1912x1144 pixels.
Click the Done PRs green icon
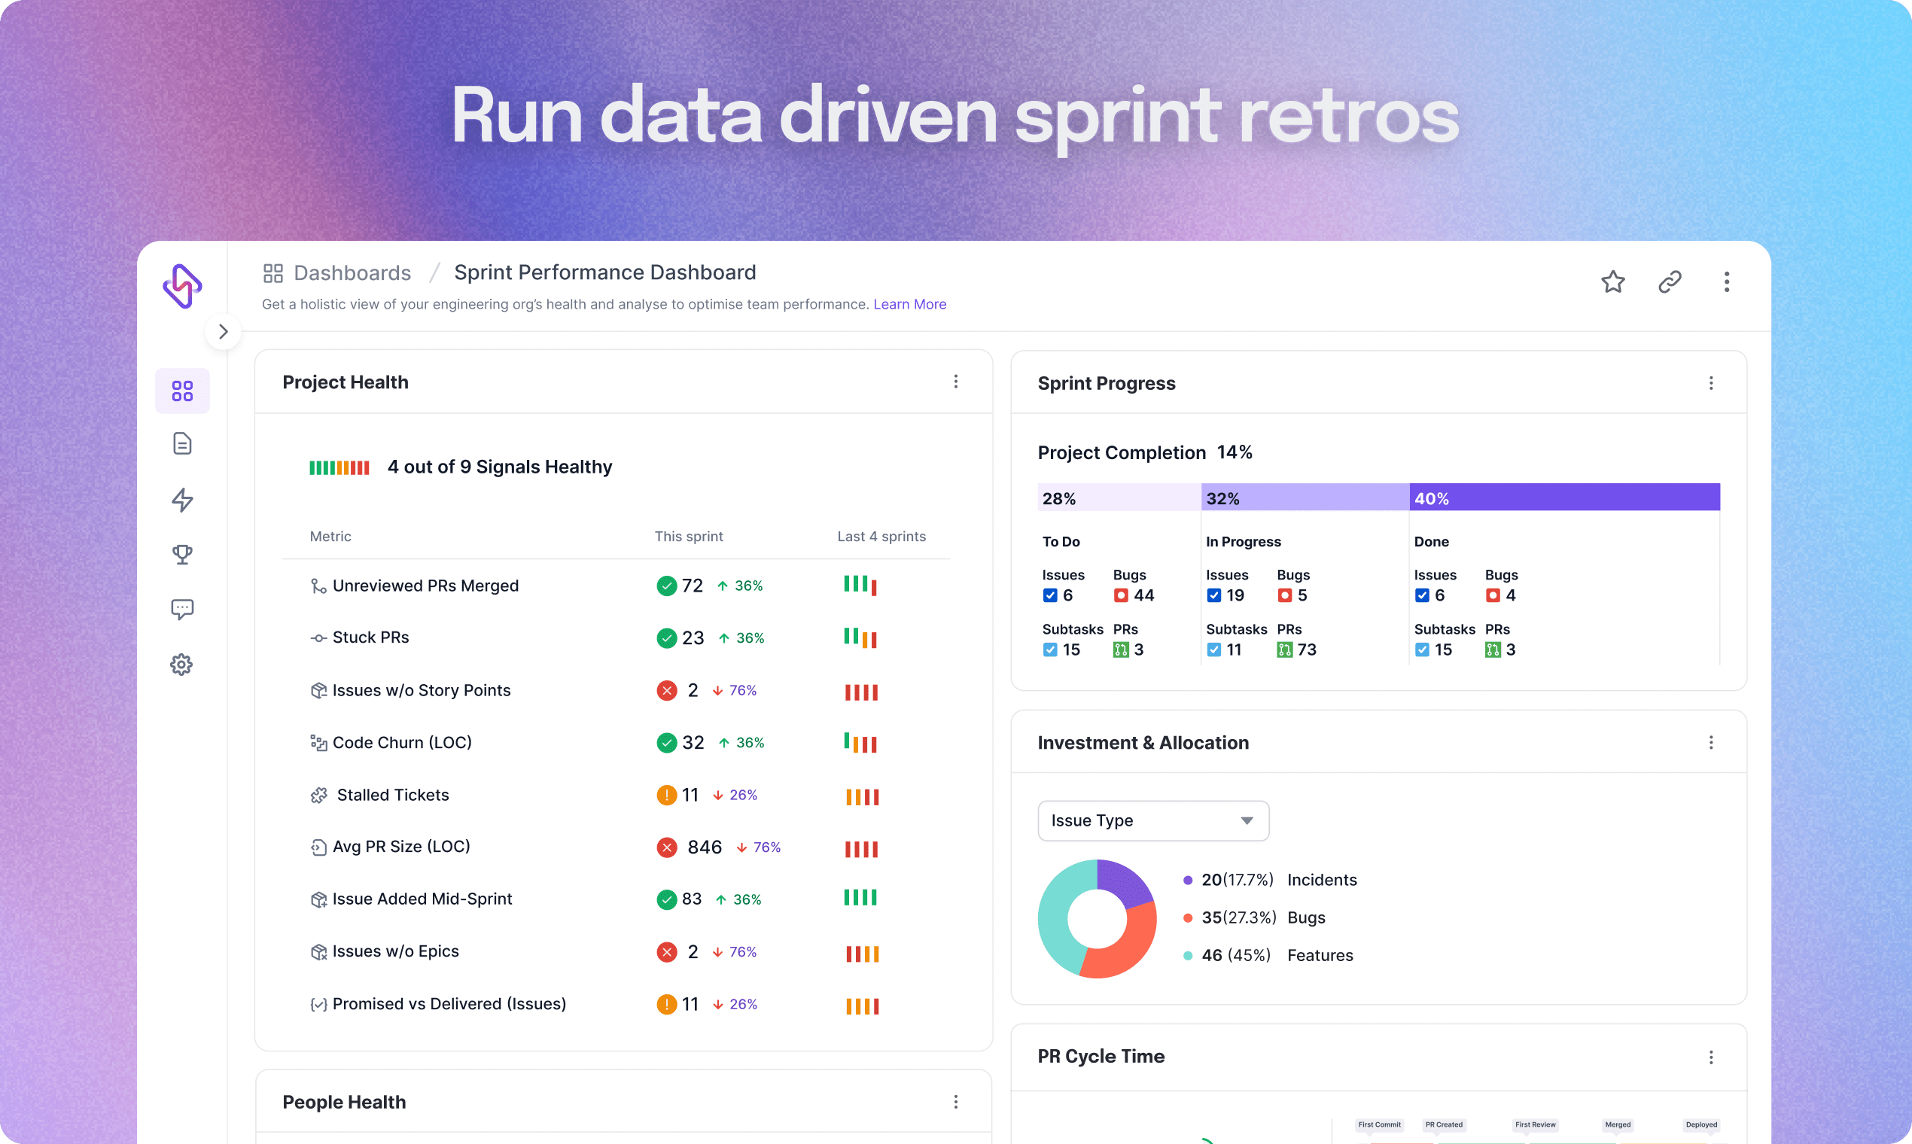pos(1493,650)
